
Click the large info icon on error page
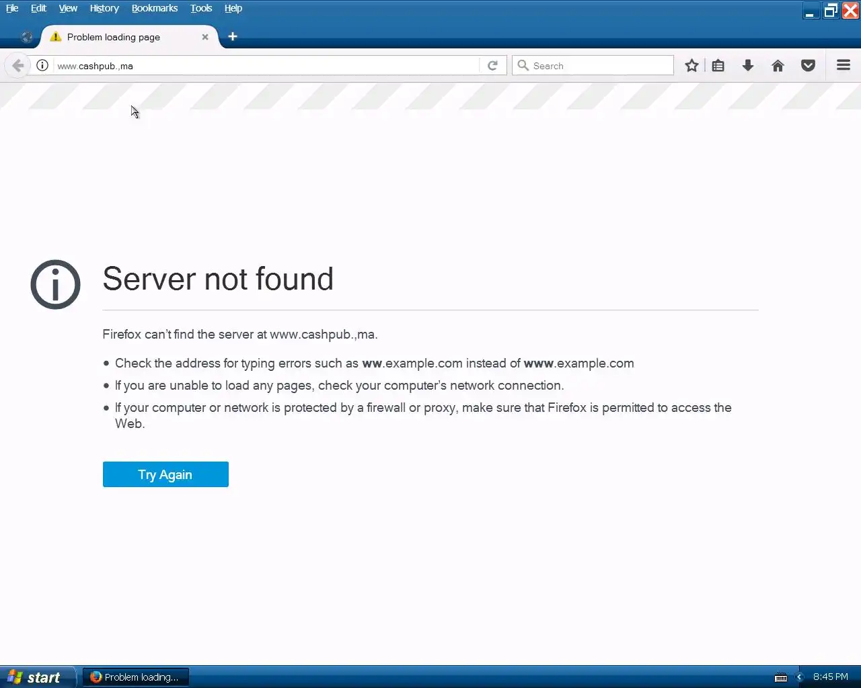tap(55, 284)
